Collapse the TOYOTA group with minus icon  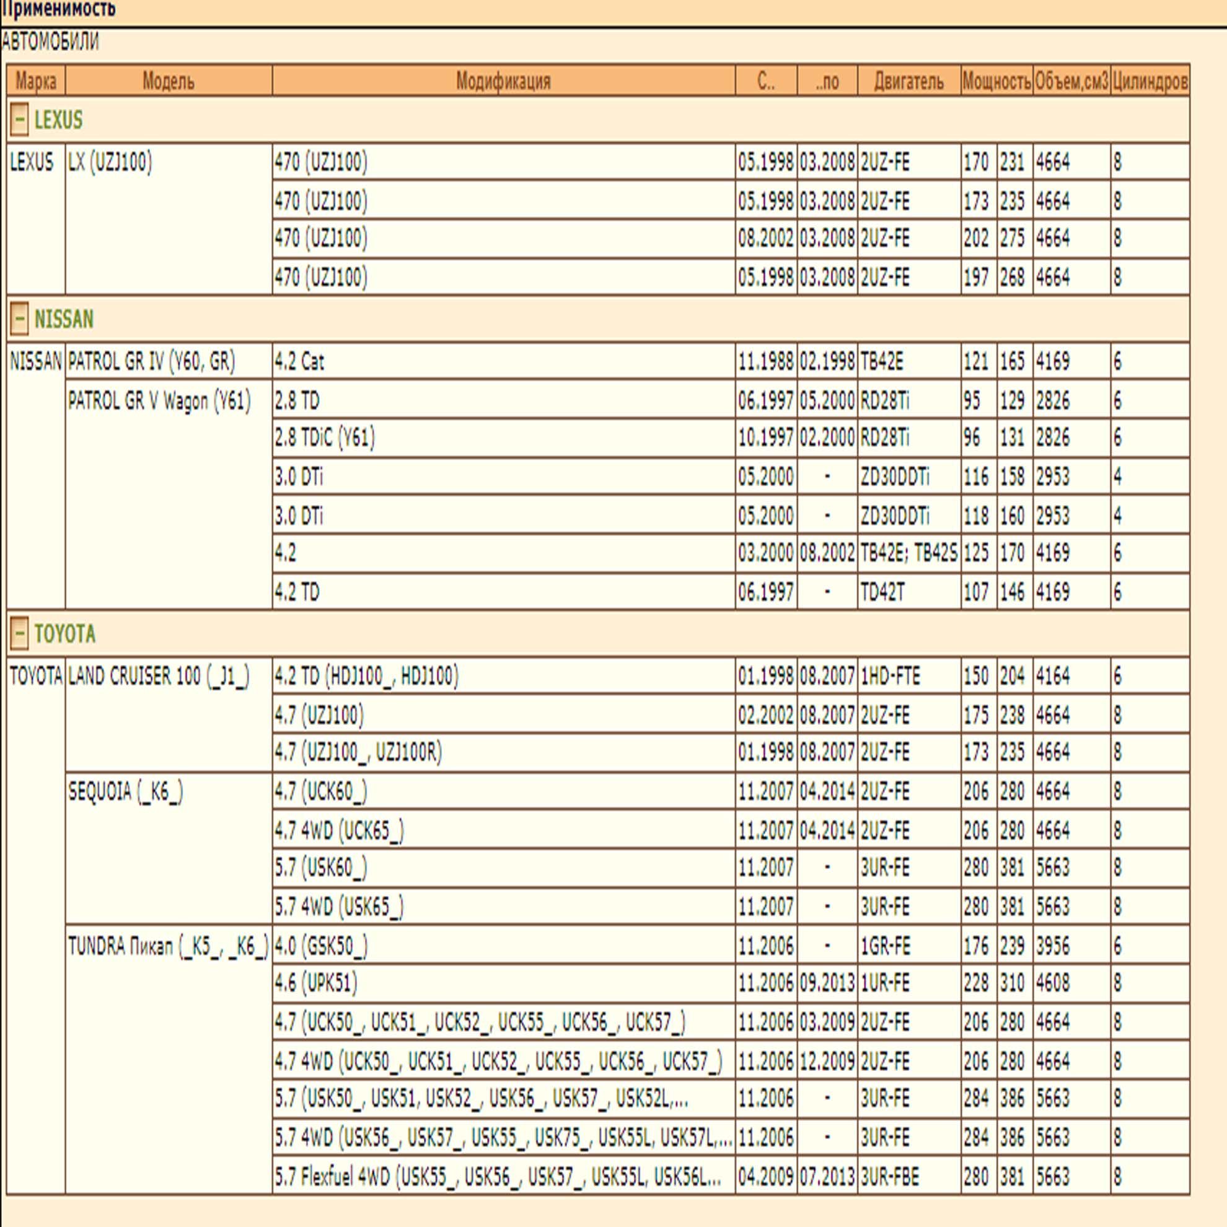click(19, 633)
